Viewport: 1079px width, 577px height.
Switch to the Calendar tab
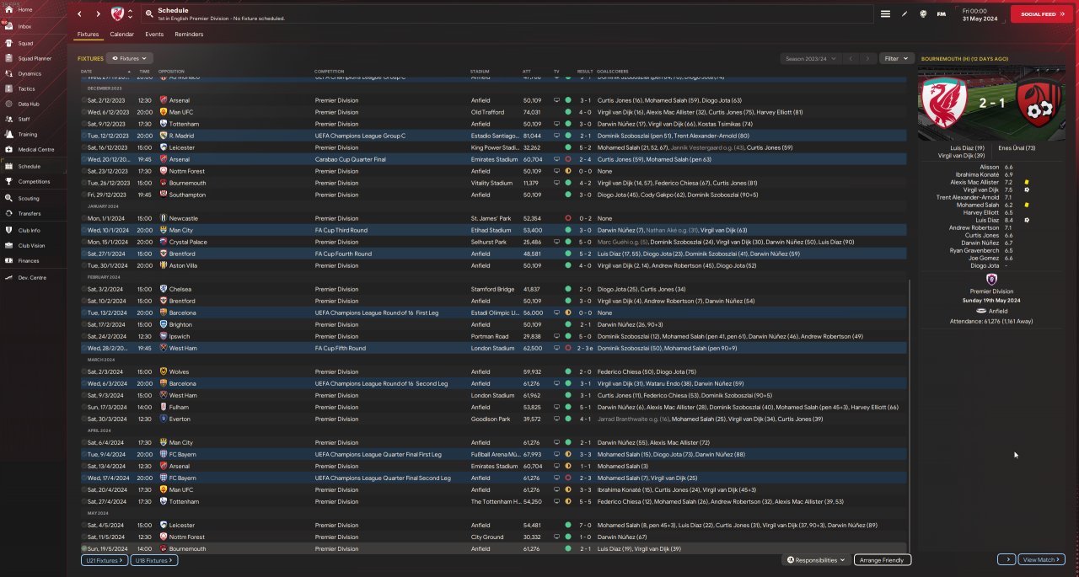pyautogui.click(x=122, y=35)
